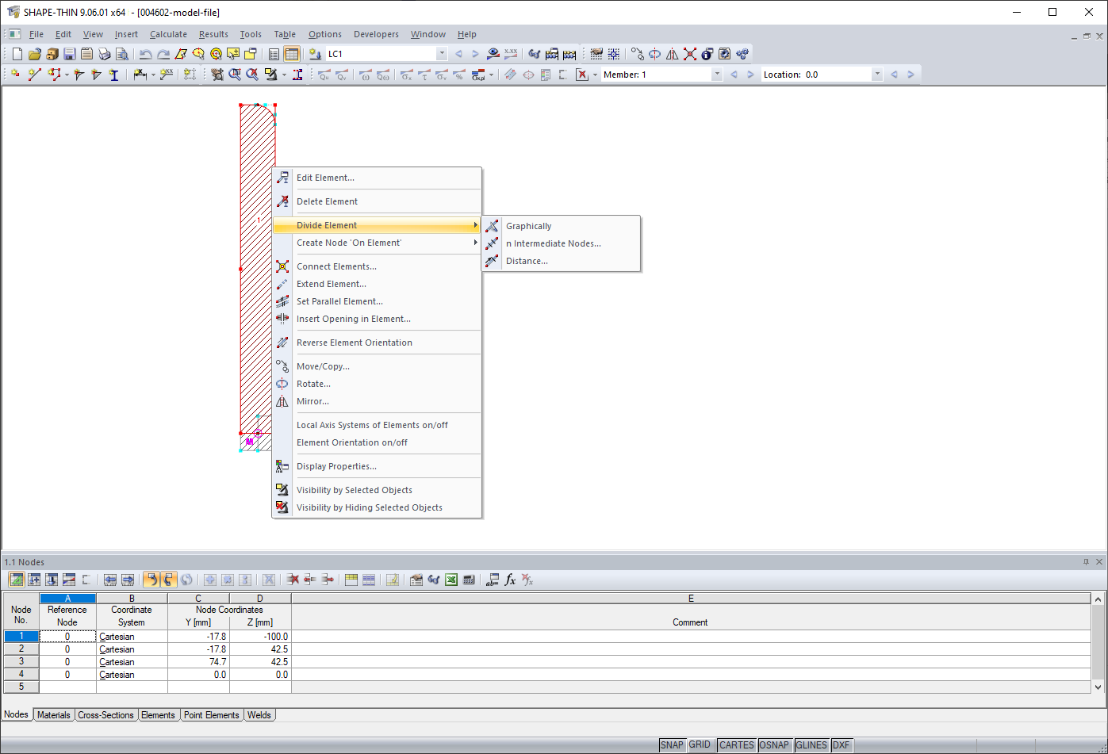Expand the Divide Element submenu
Viewport: 1108px width, 754px height.
point(377,225)
